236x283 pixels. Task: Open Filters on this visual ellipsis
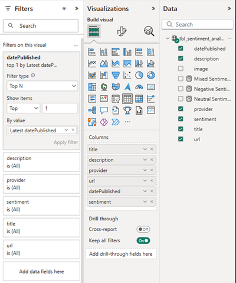coord(76,45)
